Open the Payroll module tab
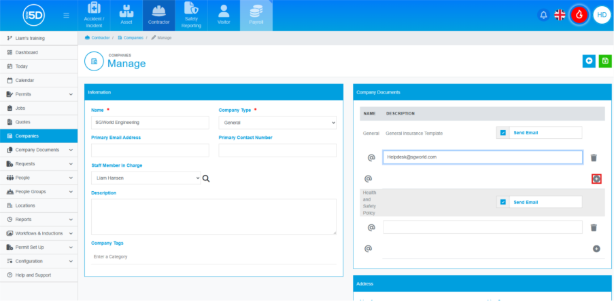Image resolution: width=614 pixels, height=301 pixels. (256, 16)
